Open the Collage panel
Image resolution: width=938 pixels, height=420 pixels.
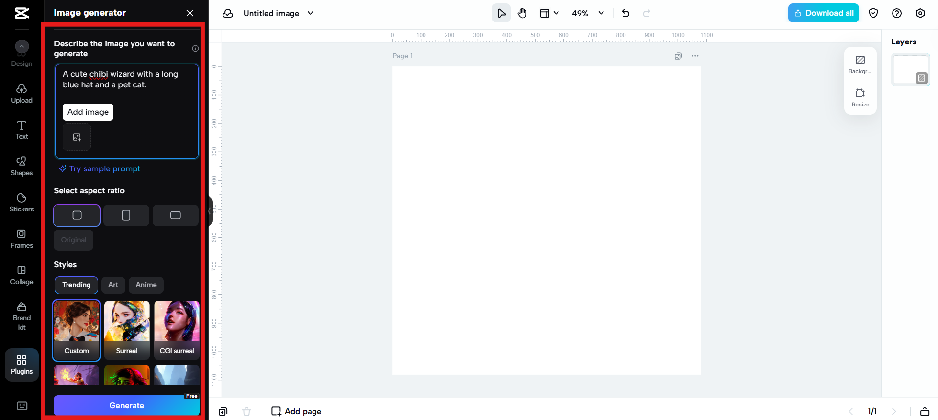(x=22, y=275)
